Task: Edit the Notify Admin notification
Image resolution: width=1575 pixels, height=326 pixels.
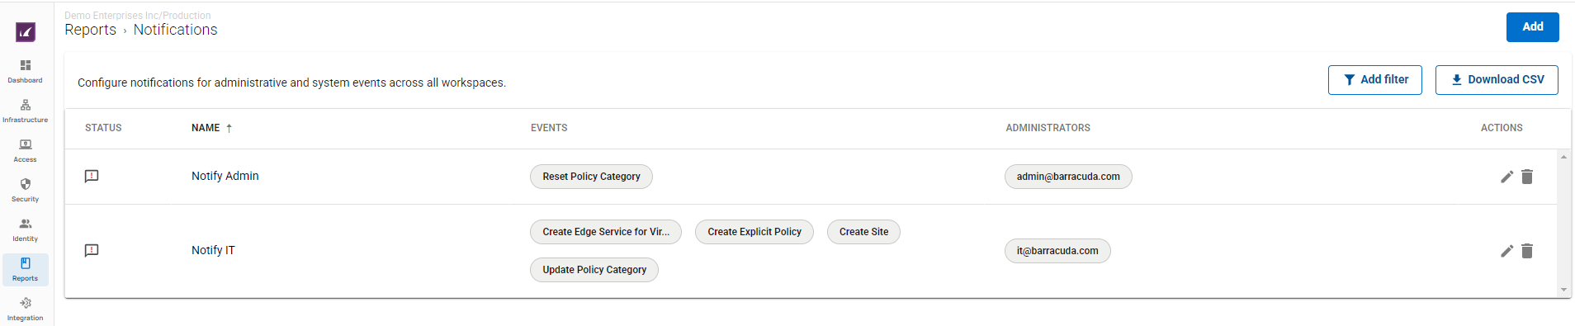Action: [1506, 177]
